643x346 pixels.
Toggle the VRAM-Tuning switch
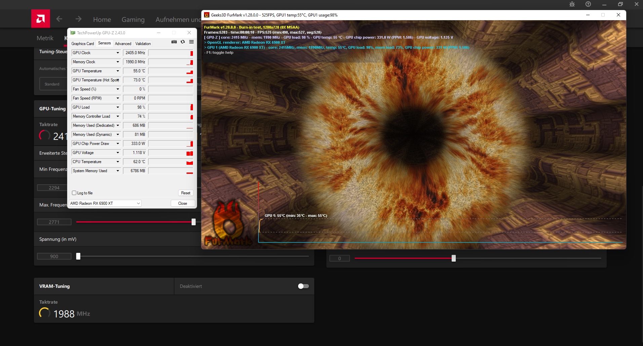[x=304, y=286]
